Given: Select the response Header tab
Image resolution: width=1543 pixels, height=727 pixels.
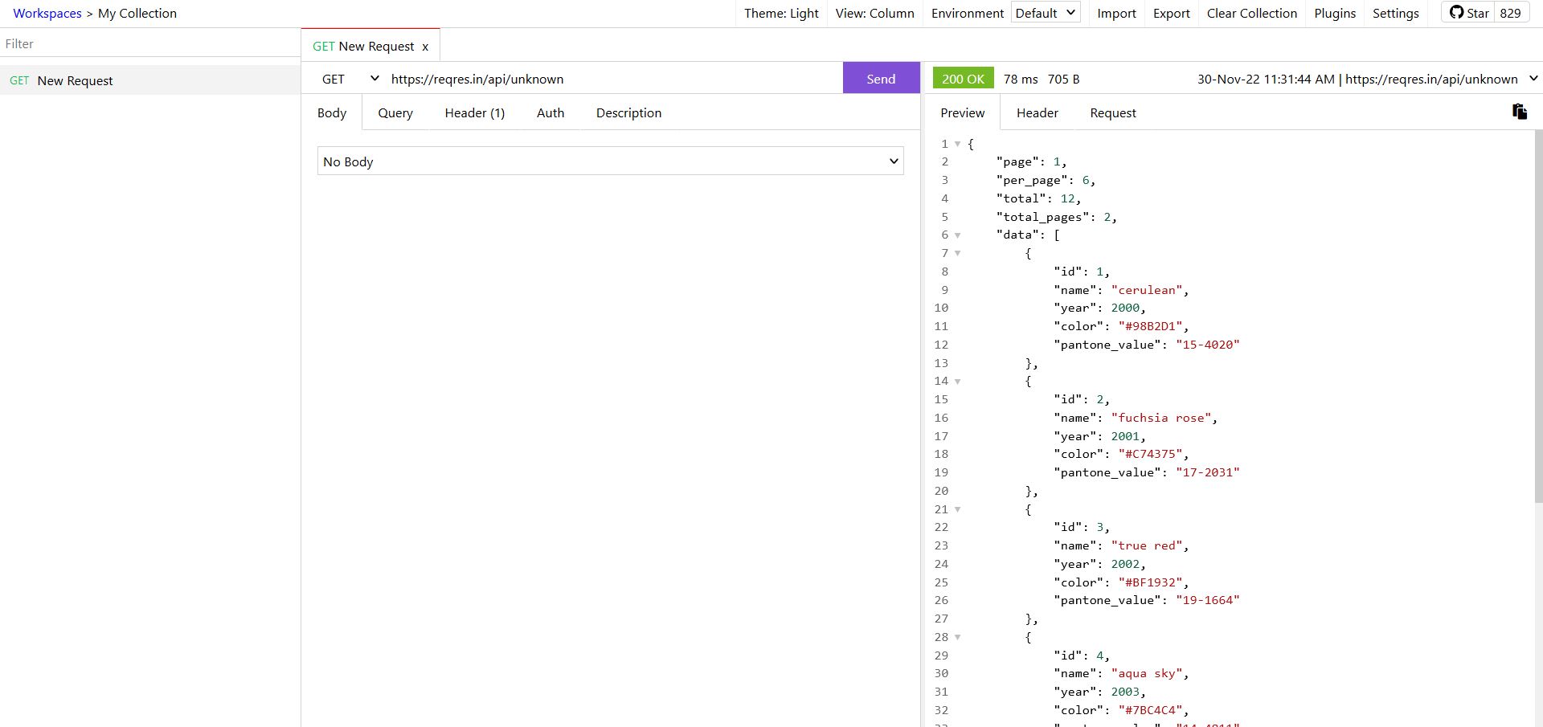Looking at the screenshot, I should pos(1037,112).
